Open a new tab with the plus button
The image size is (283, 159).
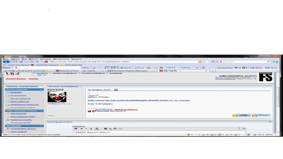point(213,71)
